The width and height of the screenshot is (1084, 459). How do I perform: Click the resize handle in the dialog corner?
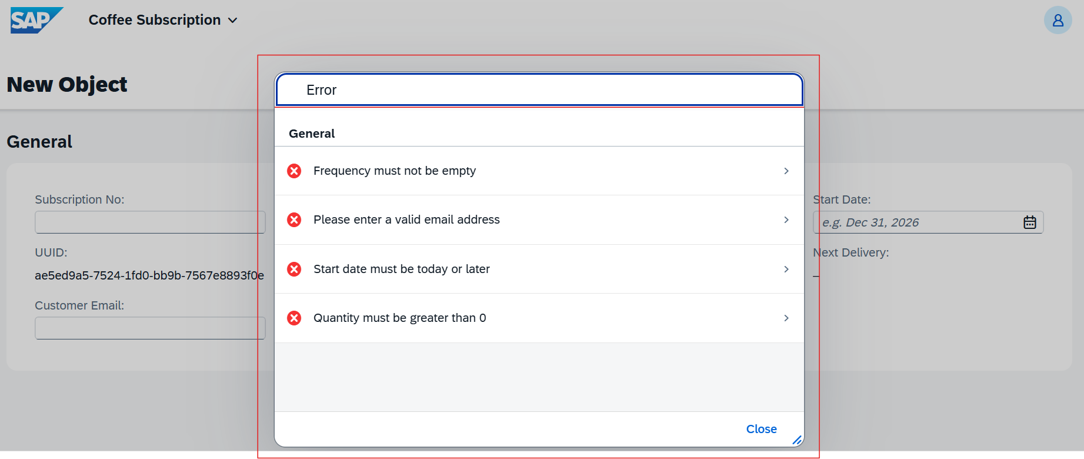(797, 440)
